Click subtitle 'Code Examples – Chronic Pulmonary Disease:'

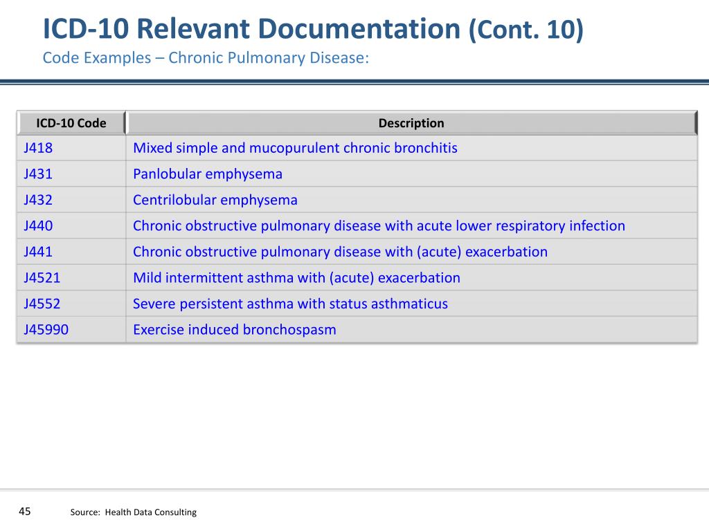(206, 58)
